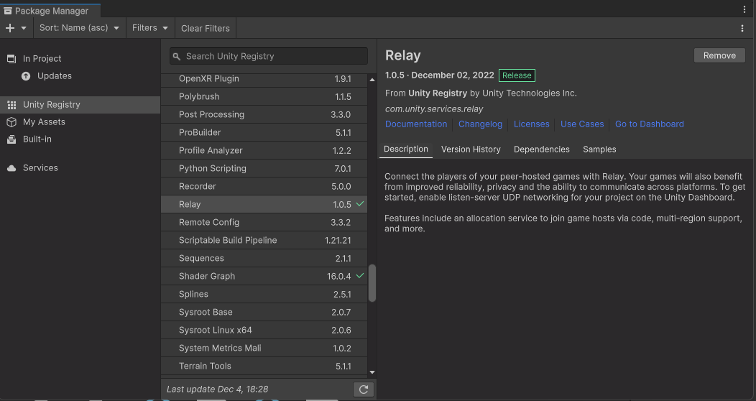
Task: Switch to the Version History tab
Action: [x=471, y=149]
